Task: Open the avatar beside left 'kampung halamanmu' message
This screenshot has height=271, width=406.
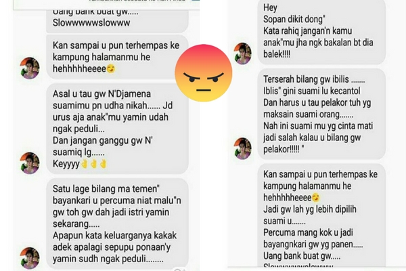Action: (x=30, y=68)
